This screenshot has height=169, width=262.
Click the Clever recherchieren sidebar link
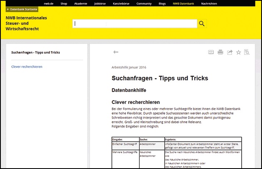tap(27, 66)
